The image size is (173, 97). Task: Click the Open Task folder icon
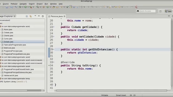coord(57,7)
